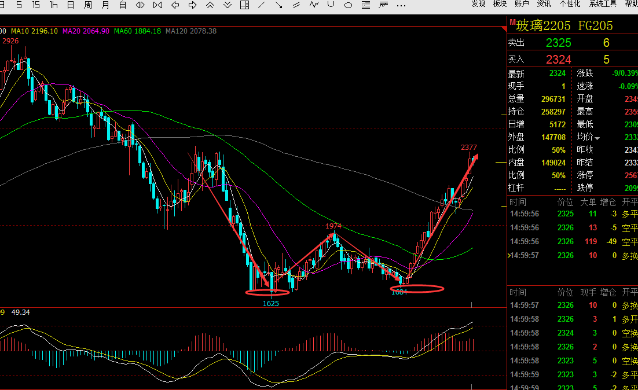Select the monthly 月 chart period
Screen dimensions: 638x390
click(x=105, y=5)
